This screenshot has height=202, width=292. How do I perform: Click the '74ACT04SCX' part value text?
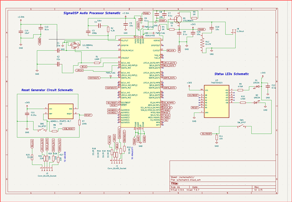coord(217,83)
